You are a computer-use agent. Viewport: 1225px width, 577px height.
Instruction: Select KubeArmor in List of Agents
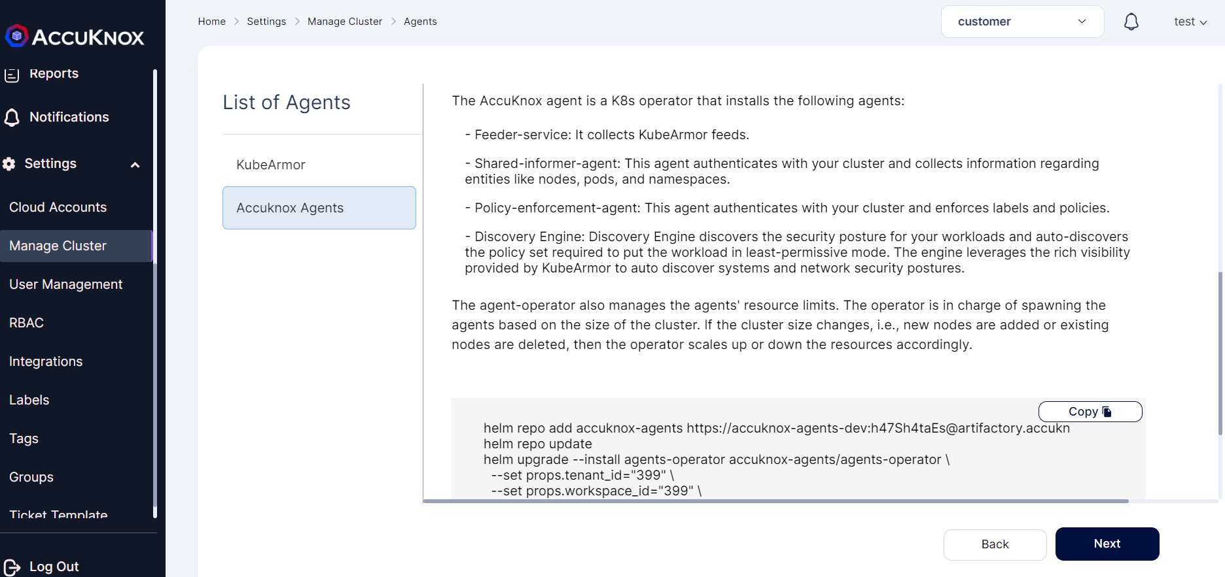[x=271, y=165]
